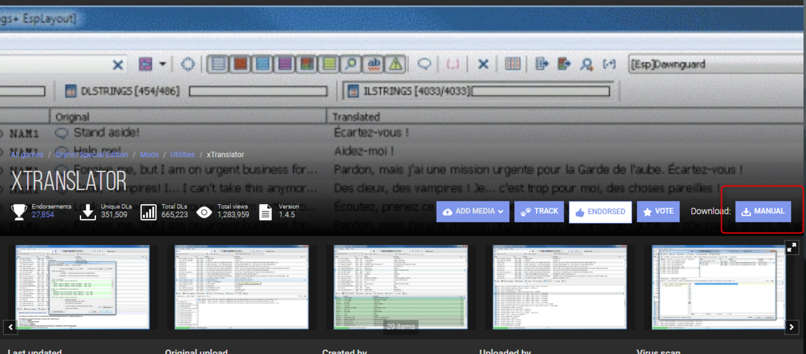Open the Utilities category breadcrumb
This screenshot has width=806, height=354.
[183, 154]
